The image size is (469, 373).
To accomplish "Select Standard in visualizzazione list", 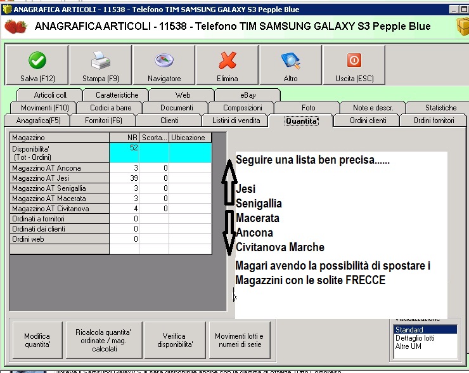I will click(x=425, y=330).
